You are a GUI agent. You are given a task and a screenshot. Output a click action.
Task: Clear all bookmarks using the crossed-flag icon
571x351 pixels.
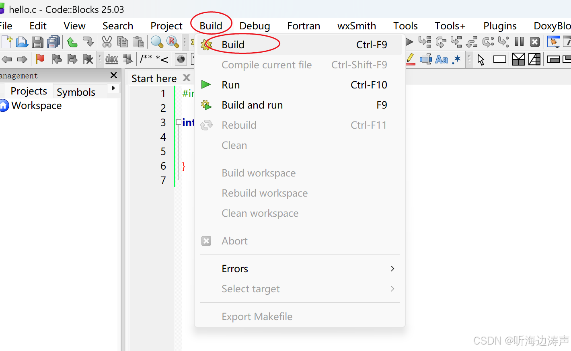coord(88,59)
